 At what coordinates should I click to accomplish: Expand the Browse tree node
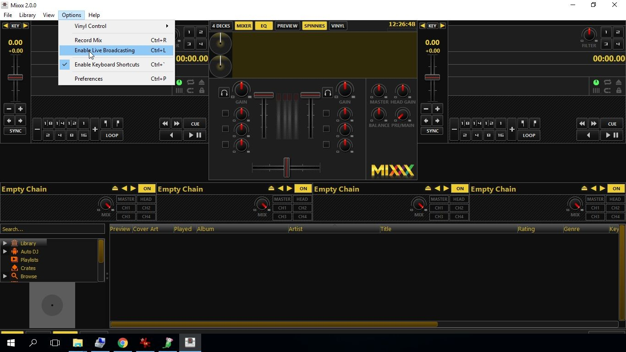5,276
